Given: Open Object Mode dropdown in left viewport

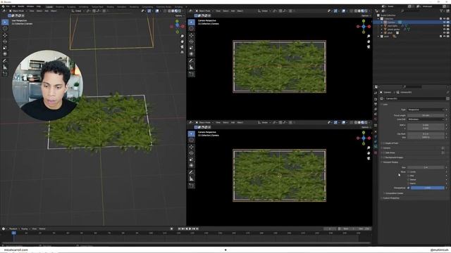Looking at the screenshot, I should (18, 11).
